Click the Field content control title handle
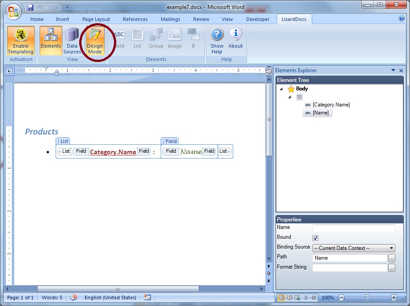This screenshot has width=410, height=306. [170, 141]
